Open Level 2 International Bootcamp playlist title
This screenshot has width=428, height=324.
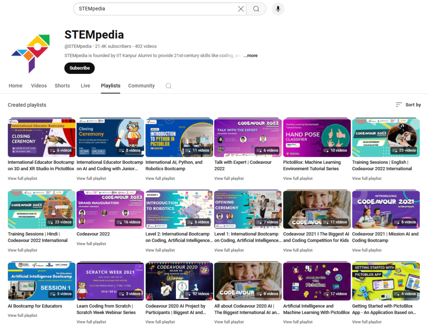tap(179, 237)
